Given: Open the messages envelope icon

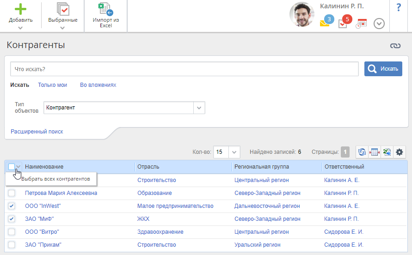Looking at the screenshot, I should (325, 23).
